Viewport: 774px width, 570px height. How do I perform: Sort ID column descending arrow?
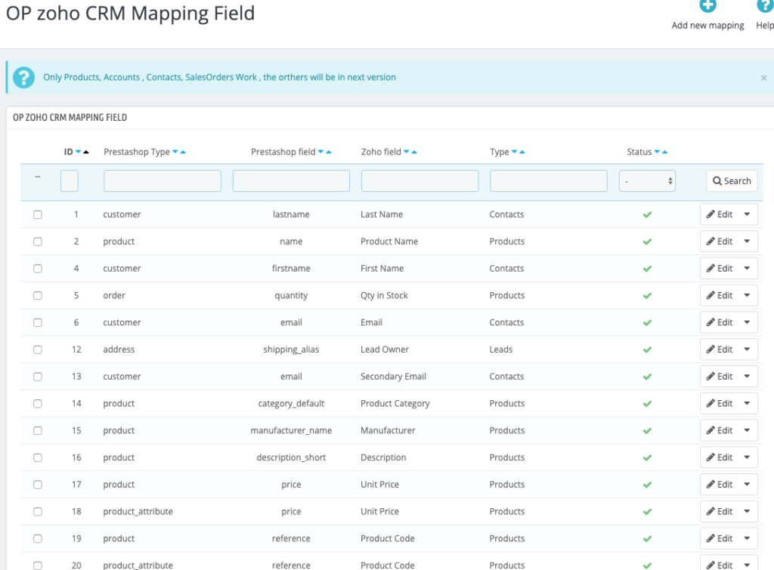point(78,152)
